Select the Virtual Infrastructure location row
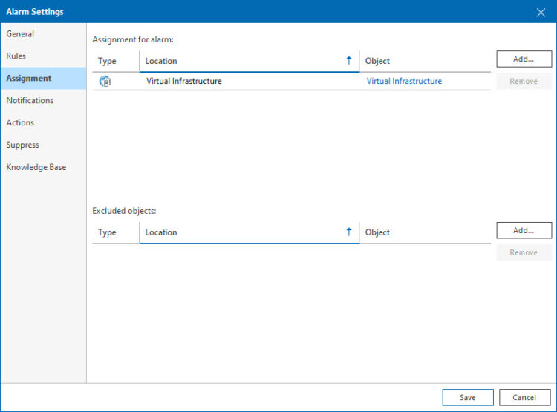 [183, 82]
